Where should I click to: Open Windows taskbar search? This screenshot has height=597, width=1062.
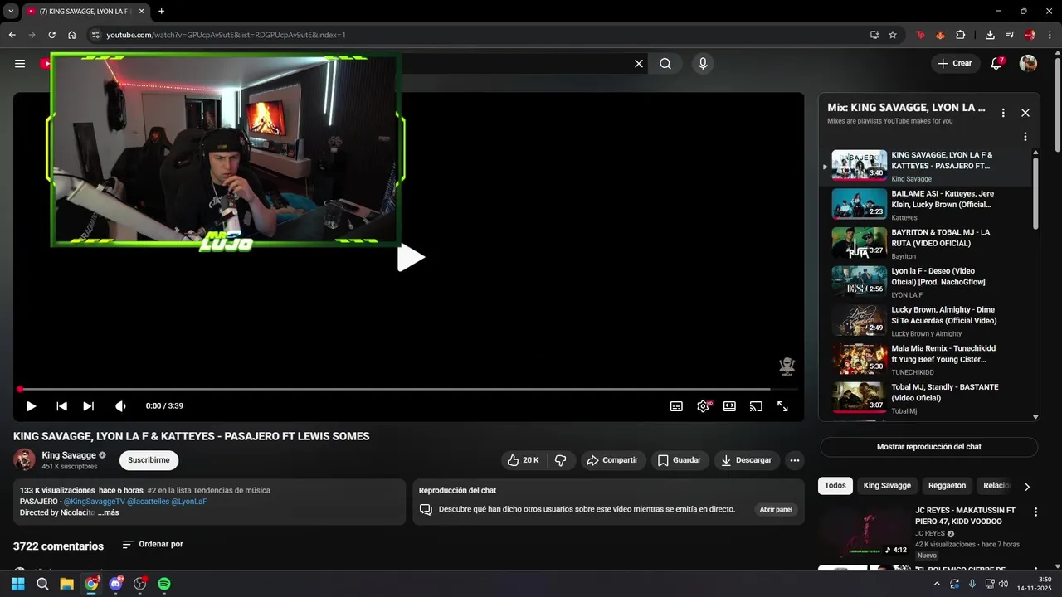[42, 584]
